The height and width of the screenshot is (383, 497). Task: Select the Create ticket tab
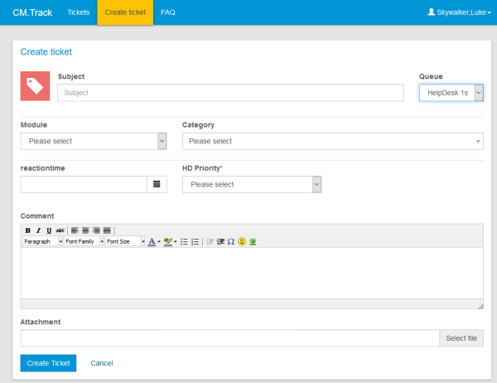coord(125,12)
